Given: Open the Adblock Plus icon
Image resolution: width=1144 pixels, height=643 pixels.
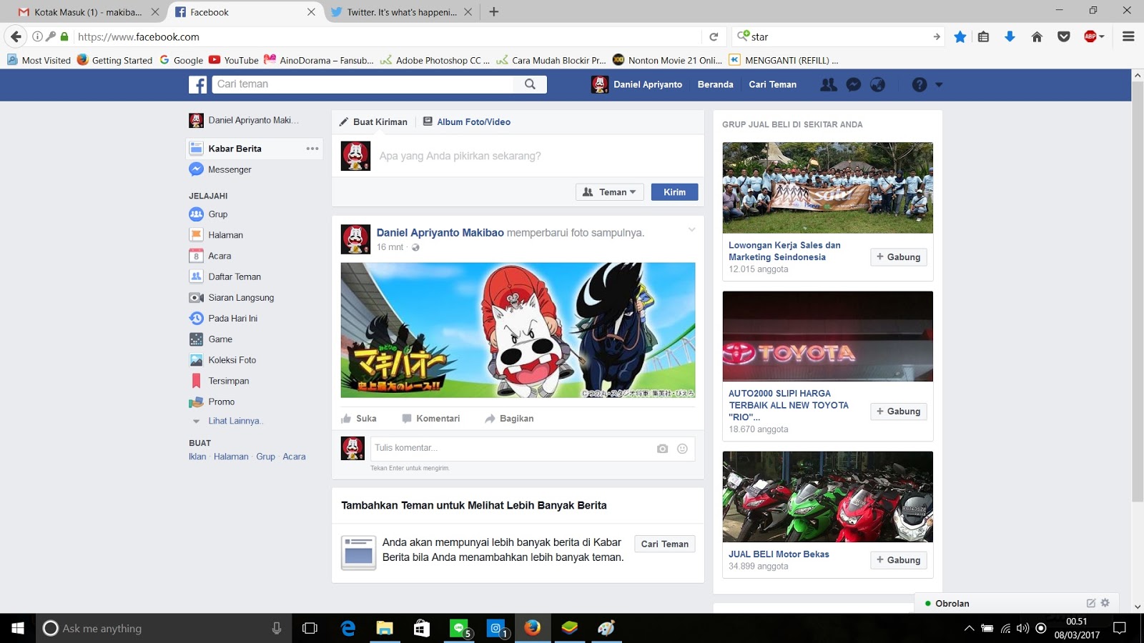Looking at the screenshot, I should point(1090,36).
